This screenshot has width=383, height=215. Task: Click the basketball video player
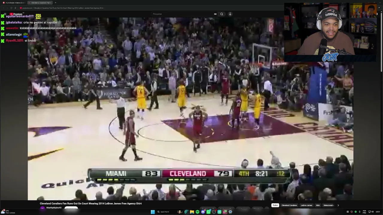coord(190,109)
